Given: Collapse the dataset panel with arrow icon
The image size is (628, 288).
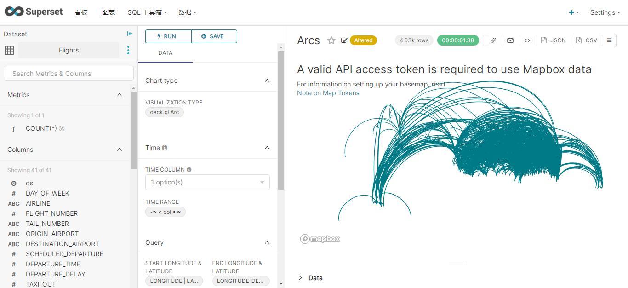Looking at the screenshot, I should [x=130, y=34].
